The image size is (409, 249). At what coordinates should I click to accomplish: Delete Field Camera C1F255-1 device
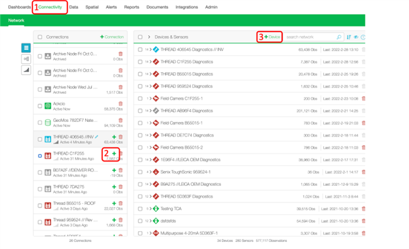click(x=364, y=98)
